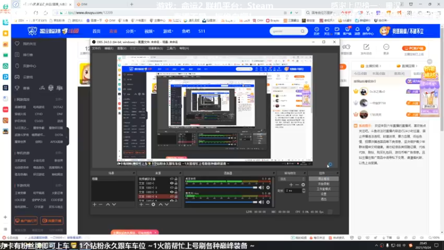444x250 pixels.
Task: Click 停止推流 button in OBS controls
Action: (324, 179)
